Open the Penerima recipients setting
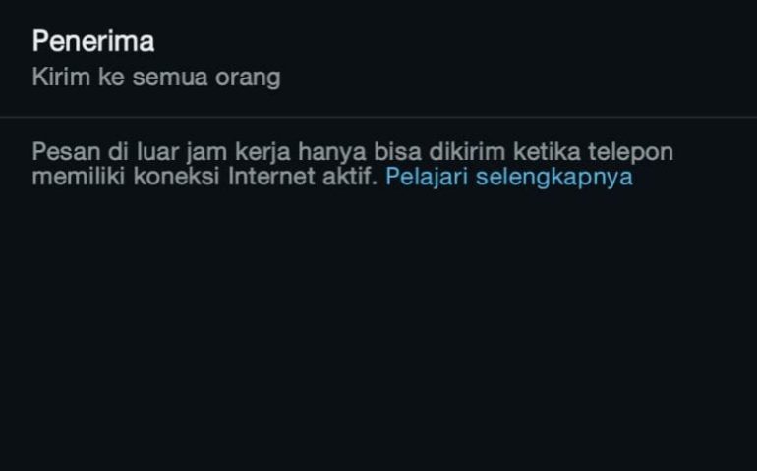 click(x=378, y=58)
